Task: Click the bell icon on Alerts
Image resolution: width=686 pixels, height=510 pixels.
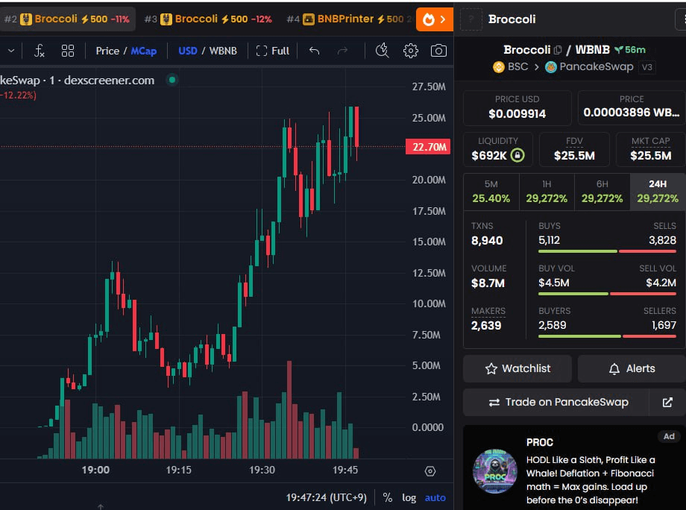Action: tap(614, 369)
